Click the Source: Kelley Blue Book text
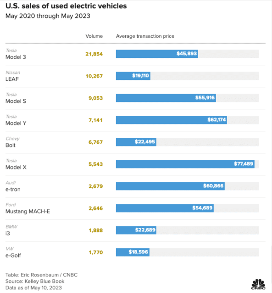The width and height of the screenshot is (272, 293). coord(35,281)
